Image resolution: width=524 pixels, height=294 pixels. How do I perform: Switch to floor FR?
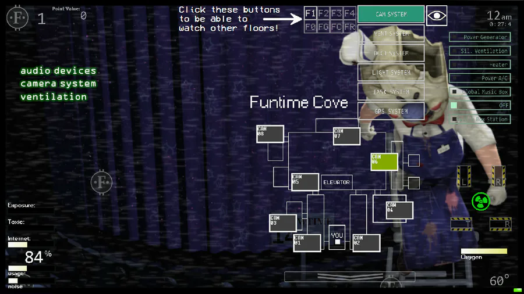tap(349, 27)
